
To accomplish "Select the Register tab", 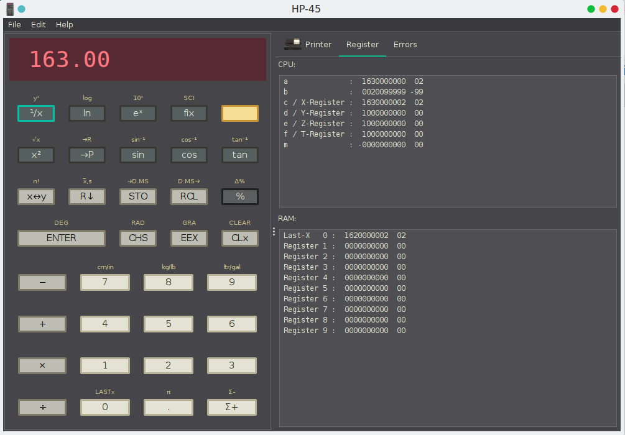I will click(x=363, y=45).
